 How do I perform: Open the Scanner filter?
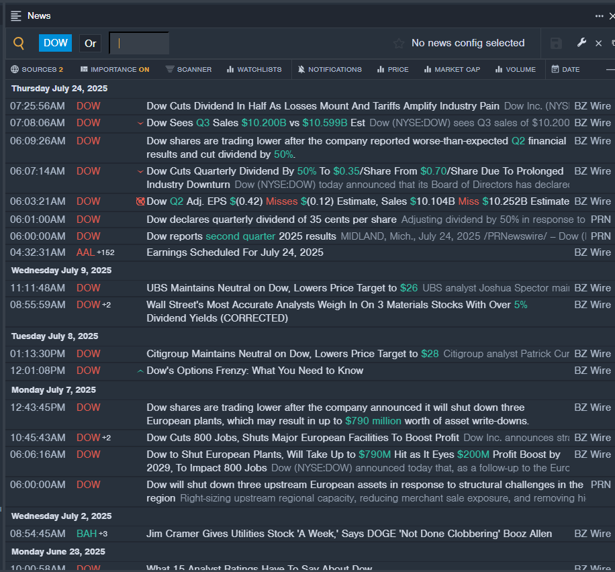click(189, 69)
